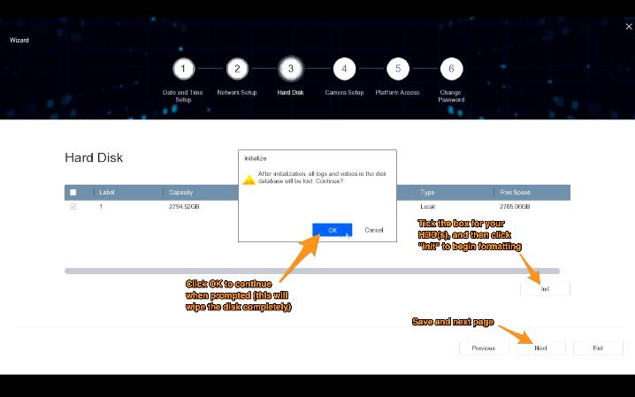Jump to step 2 Network Setup
Viewport: 635px width, 397px height.
[x=237, y=69]
